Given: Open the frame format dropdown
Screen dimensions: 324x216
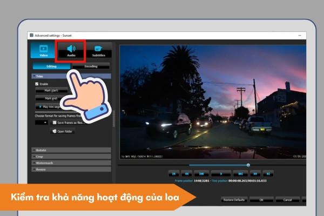Looking at the screenshot, I should pyautogui.click(x=42, y=123).
